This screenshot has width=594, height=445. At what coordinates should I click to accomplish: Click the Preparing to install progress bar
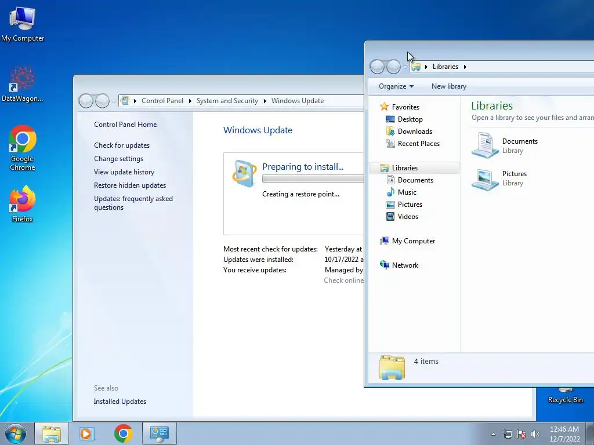click(x=313, y=178)
